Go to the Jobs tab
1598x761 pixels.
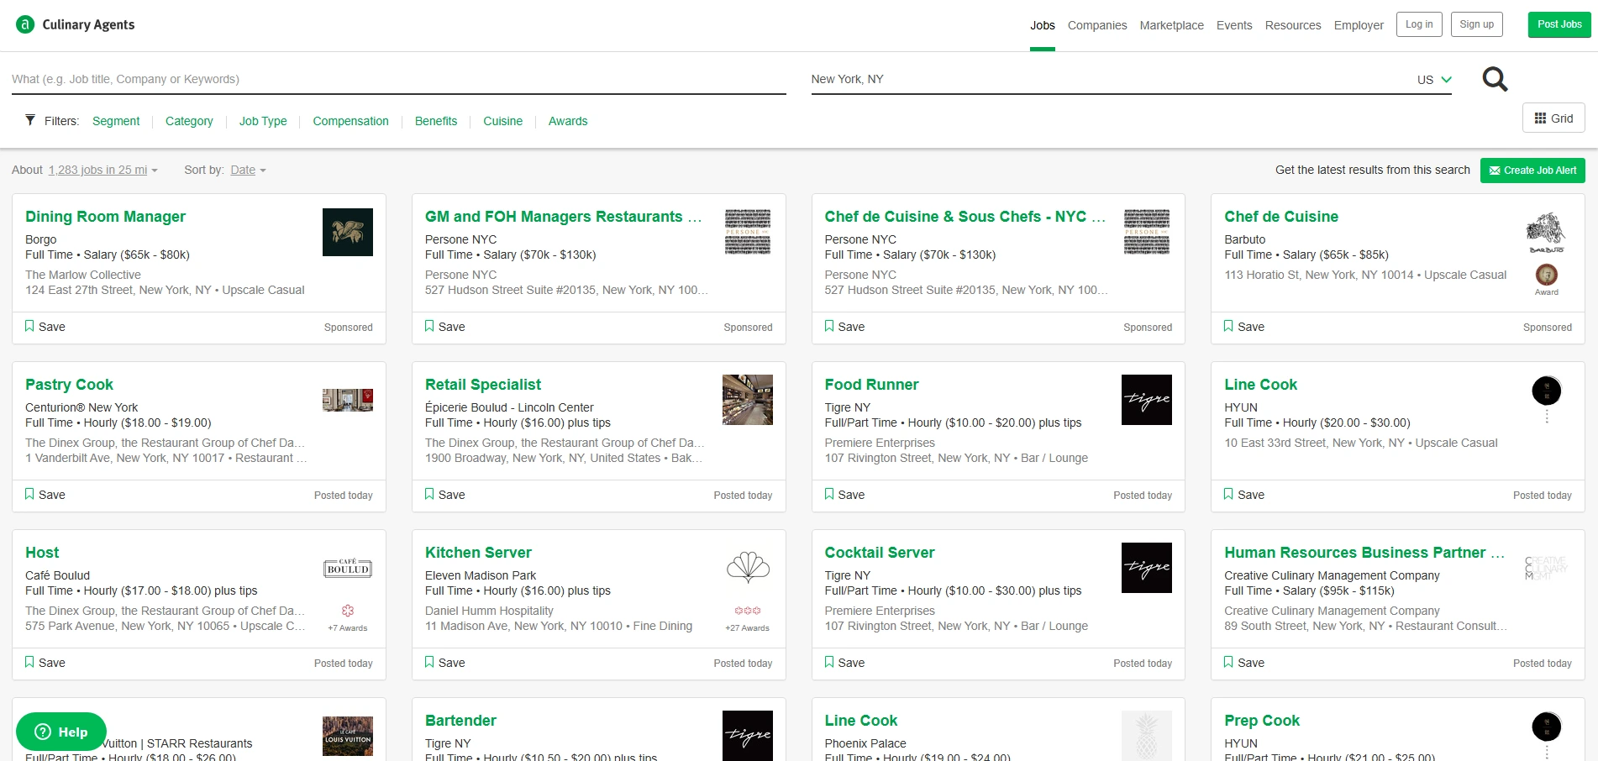coord(1043,25)
